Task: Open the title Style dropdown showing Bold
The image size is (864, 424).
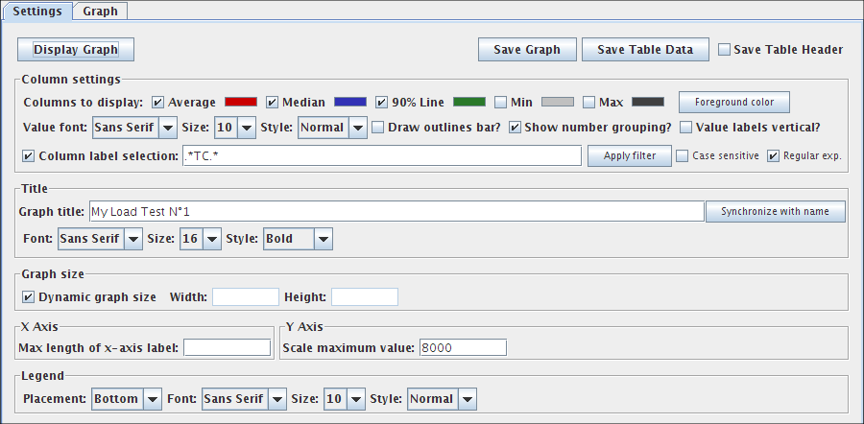Action: pos(298,239)
